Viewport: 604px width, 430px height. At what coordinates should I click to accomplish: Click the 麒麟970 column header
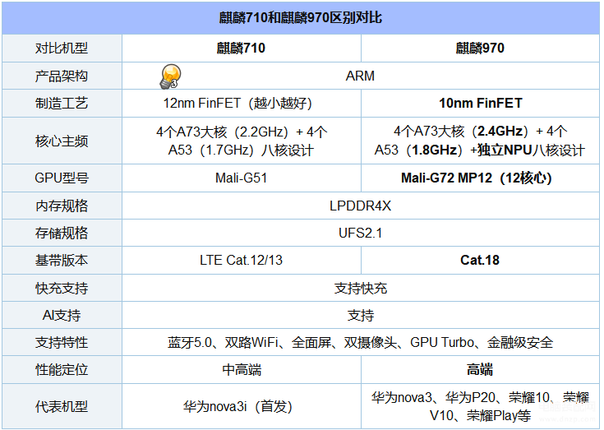click(x=480, y=49)
